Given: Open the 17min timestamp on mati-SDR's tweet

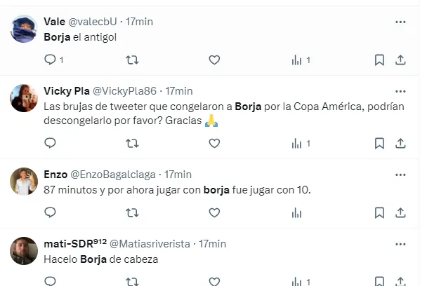Looking at the screenshot, I should [212, 244].
